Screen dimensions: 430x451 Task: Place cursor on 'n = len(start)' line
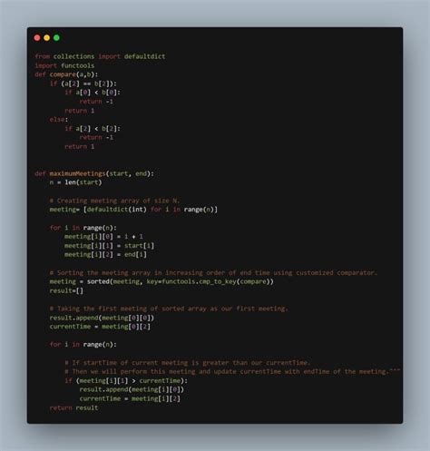point(75,182)
